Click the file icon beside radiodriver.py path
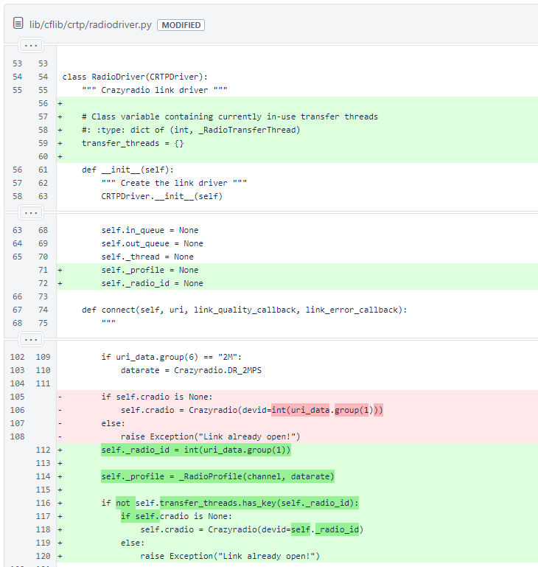The width and height of the screenshot is (538, 567). (x=18, y=24)
